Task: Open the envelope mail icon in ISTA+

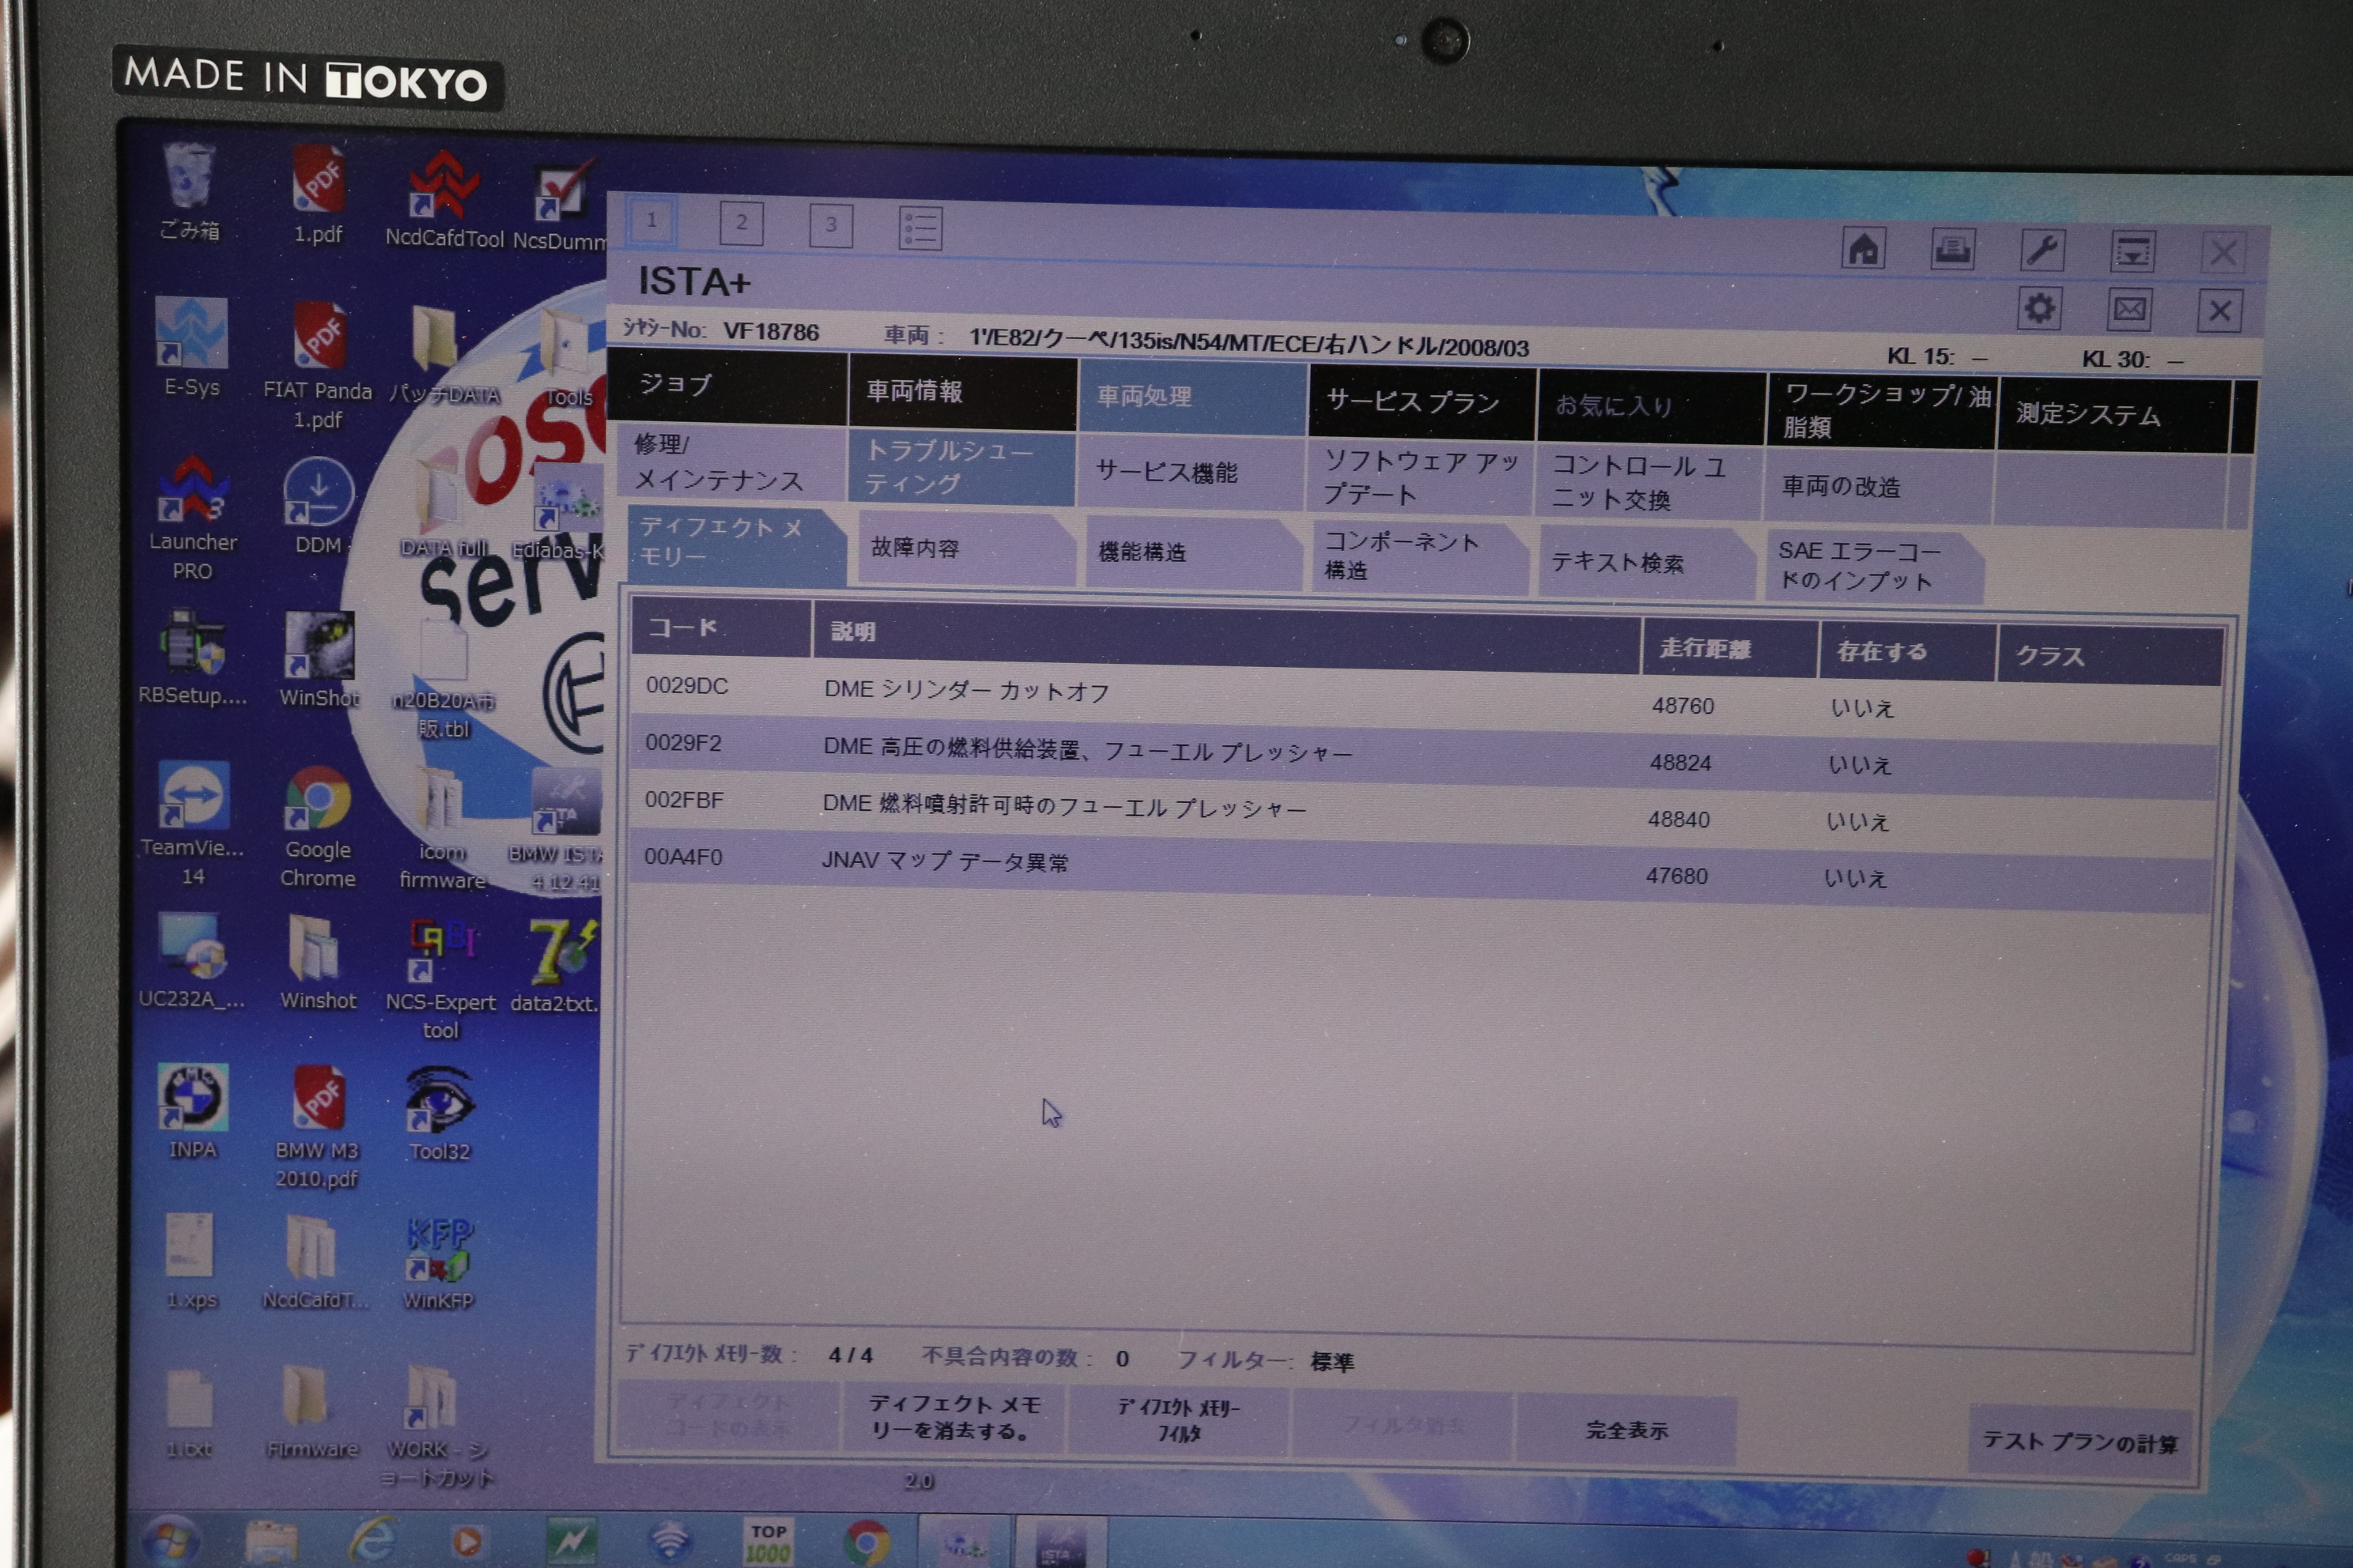Action: (x=2129, y=310)
